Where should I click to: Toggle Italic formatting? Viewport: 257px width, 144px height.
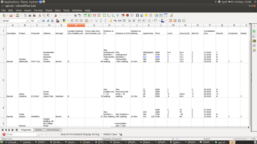click(48, 21)
